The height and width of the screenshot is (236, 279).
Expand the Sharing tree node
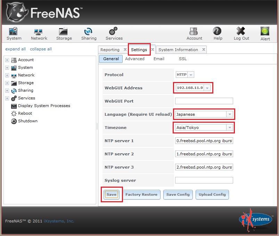(x=7, y=91)
